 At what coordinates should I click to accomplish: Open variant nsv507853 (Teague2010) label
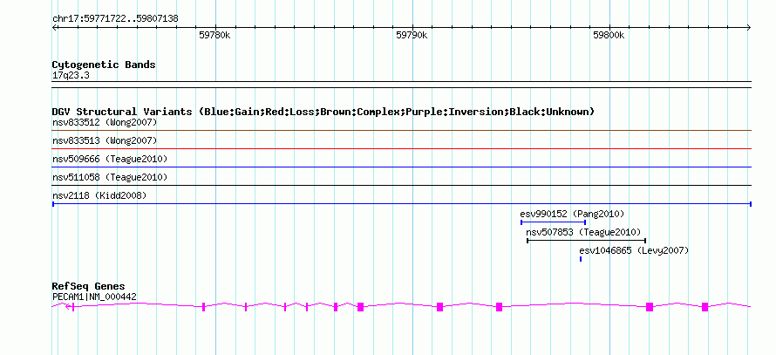click(583, 232)
